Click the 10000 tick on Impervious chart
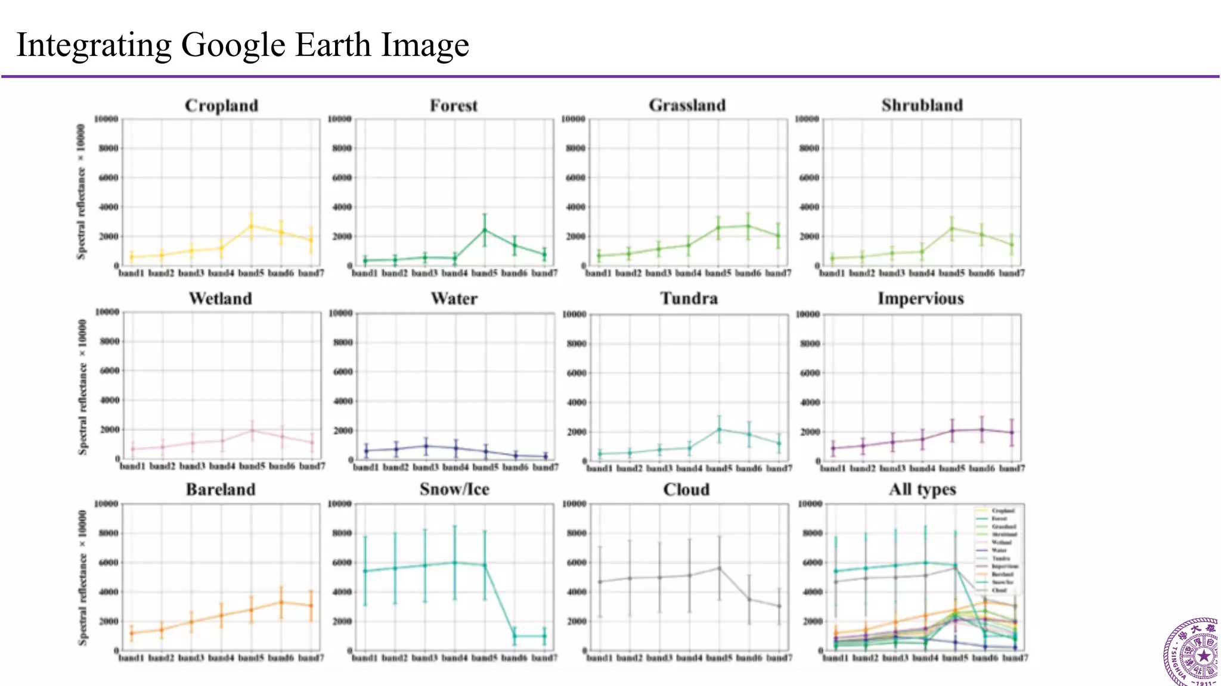Viewport: 1221px width, 686px height. [808, 314]
